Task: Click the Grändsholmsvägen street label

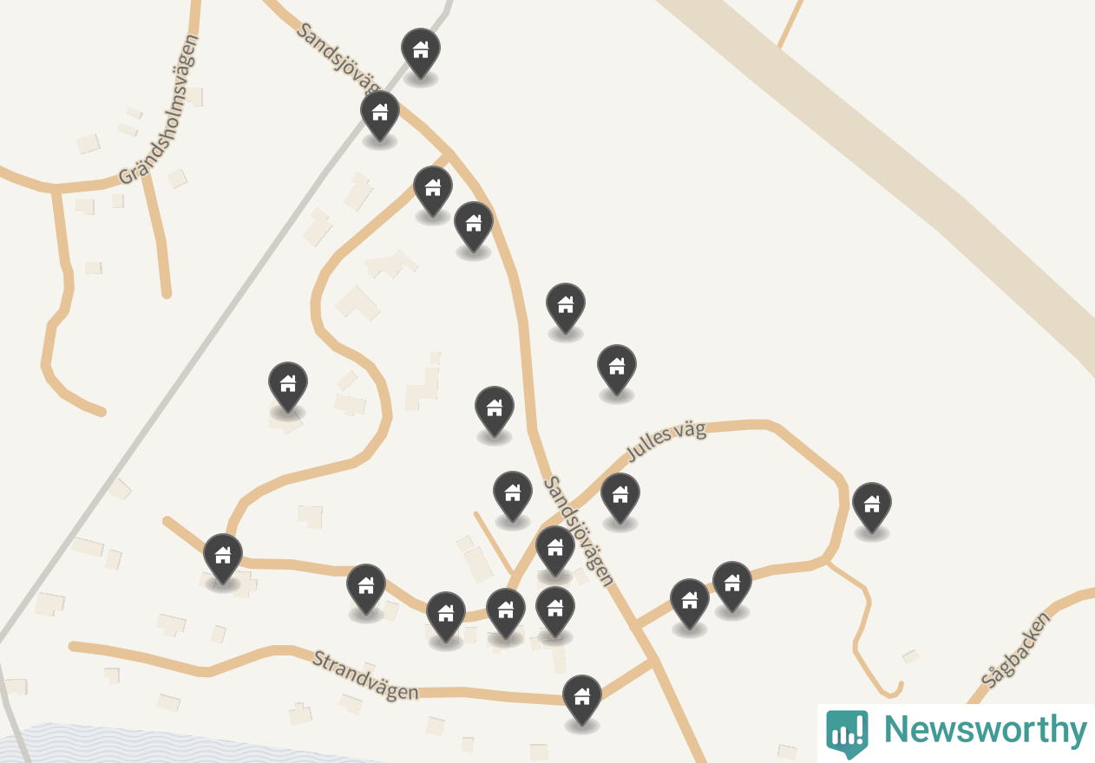Action: point(160,109)
